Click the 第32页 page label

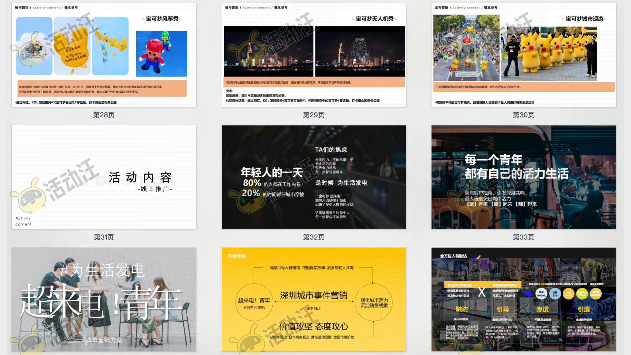tap(314, 237)
